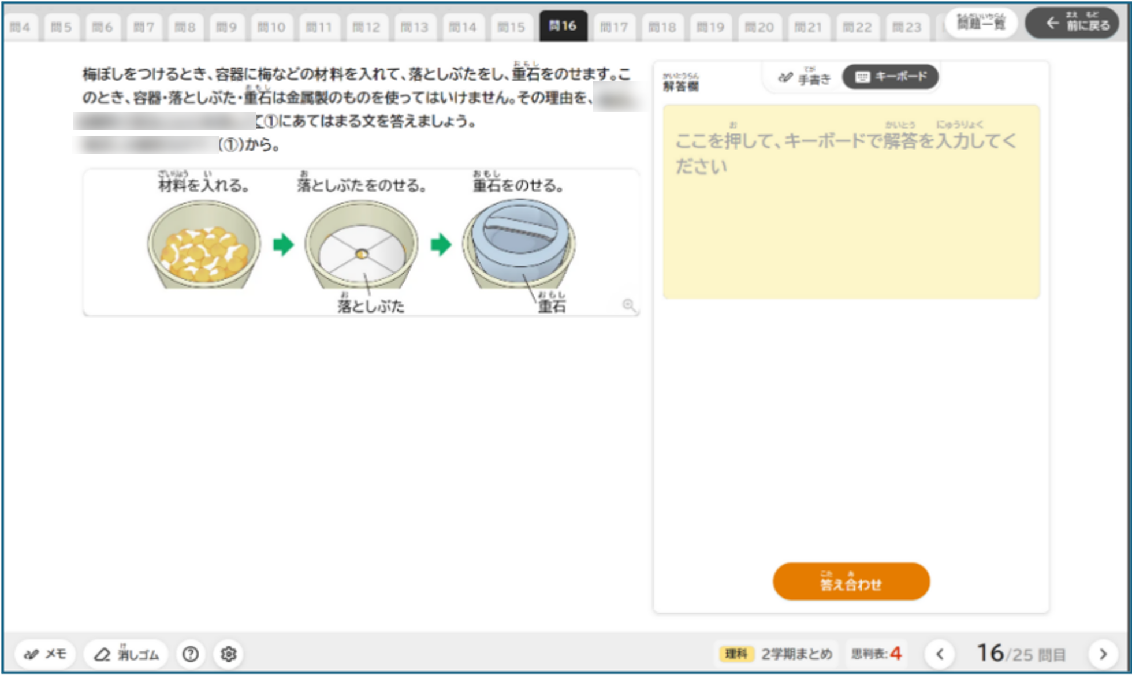Click the yellow answer input area

(851, 202)
